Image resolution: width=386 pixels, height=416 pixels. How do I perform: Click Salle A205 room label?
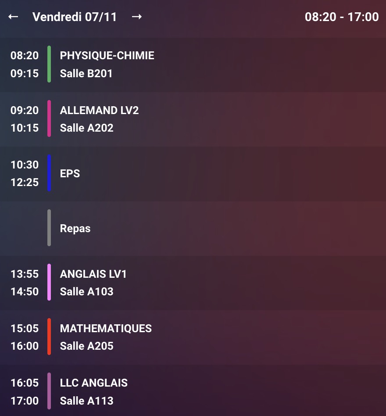click(86, 346)
